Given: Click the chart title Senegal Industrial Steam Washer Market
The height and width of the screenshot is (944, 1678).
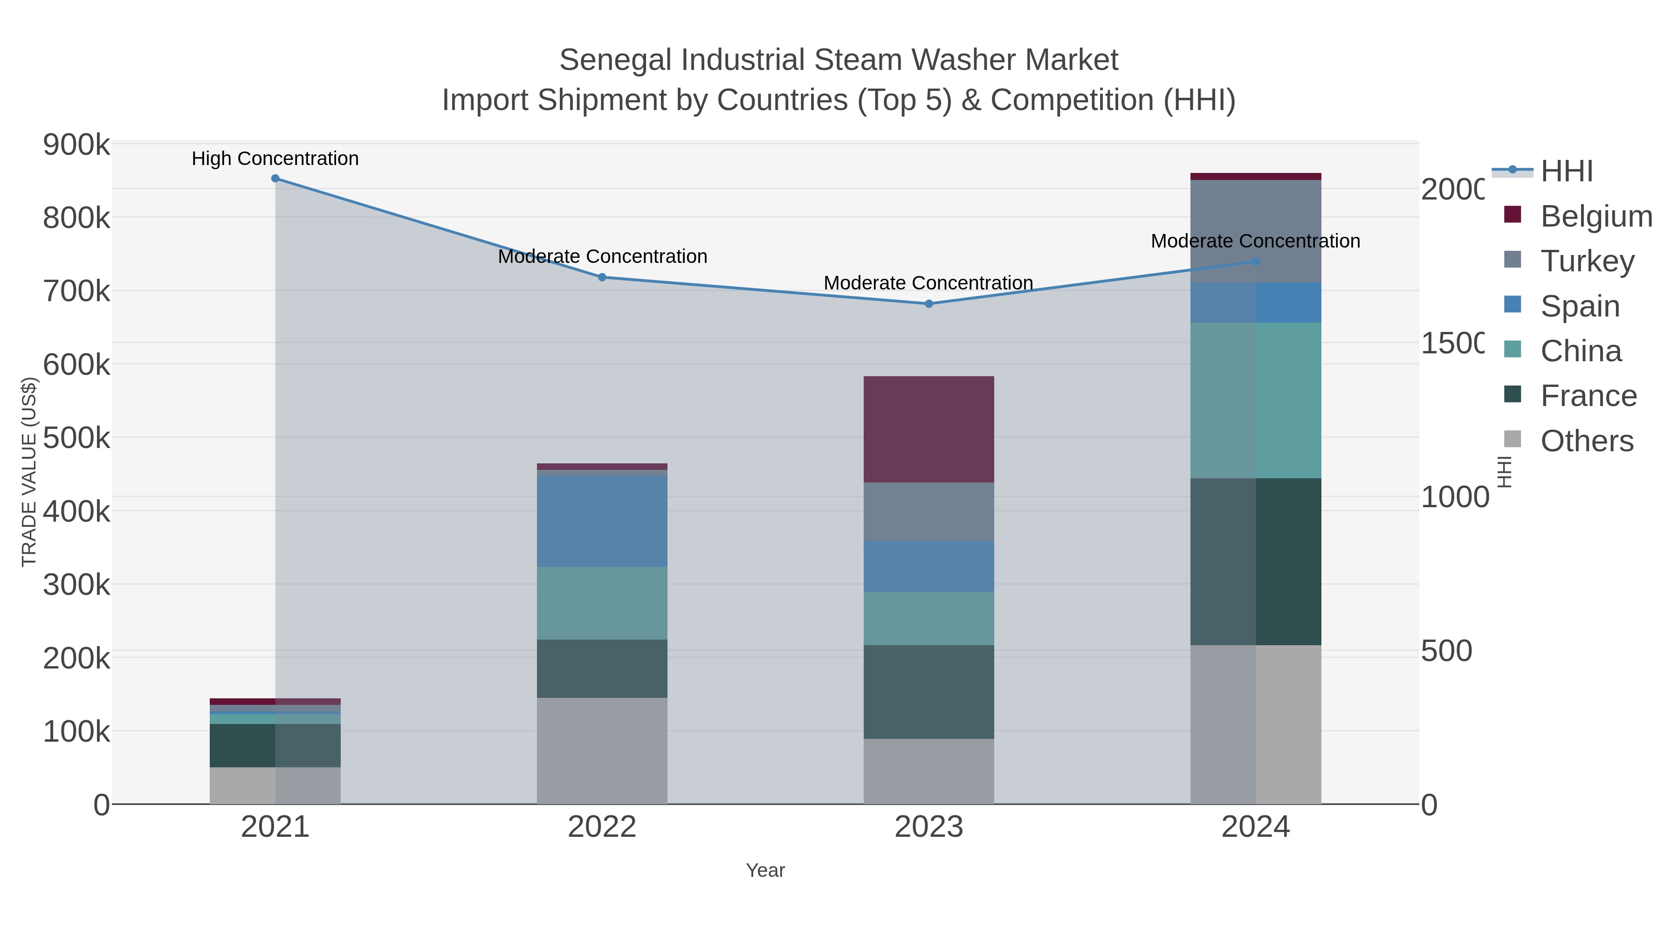Looking at the screenshot, I should [x=839, y=60].
